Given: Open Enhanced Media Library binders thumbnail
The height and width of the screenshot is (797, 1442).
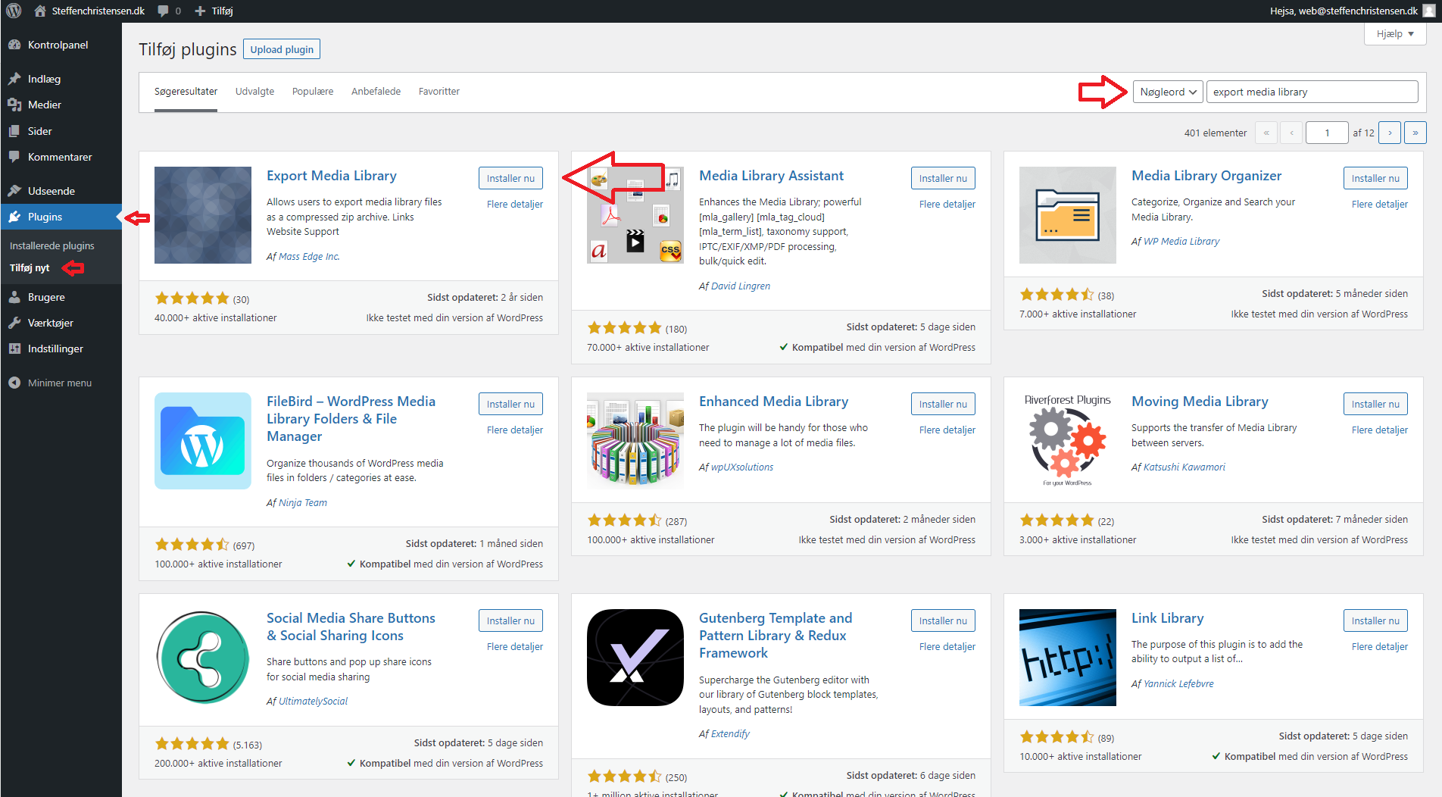Looking at the screenshot, I should coord(635,441).
